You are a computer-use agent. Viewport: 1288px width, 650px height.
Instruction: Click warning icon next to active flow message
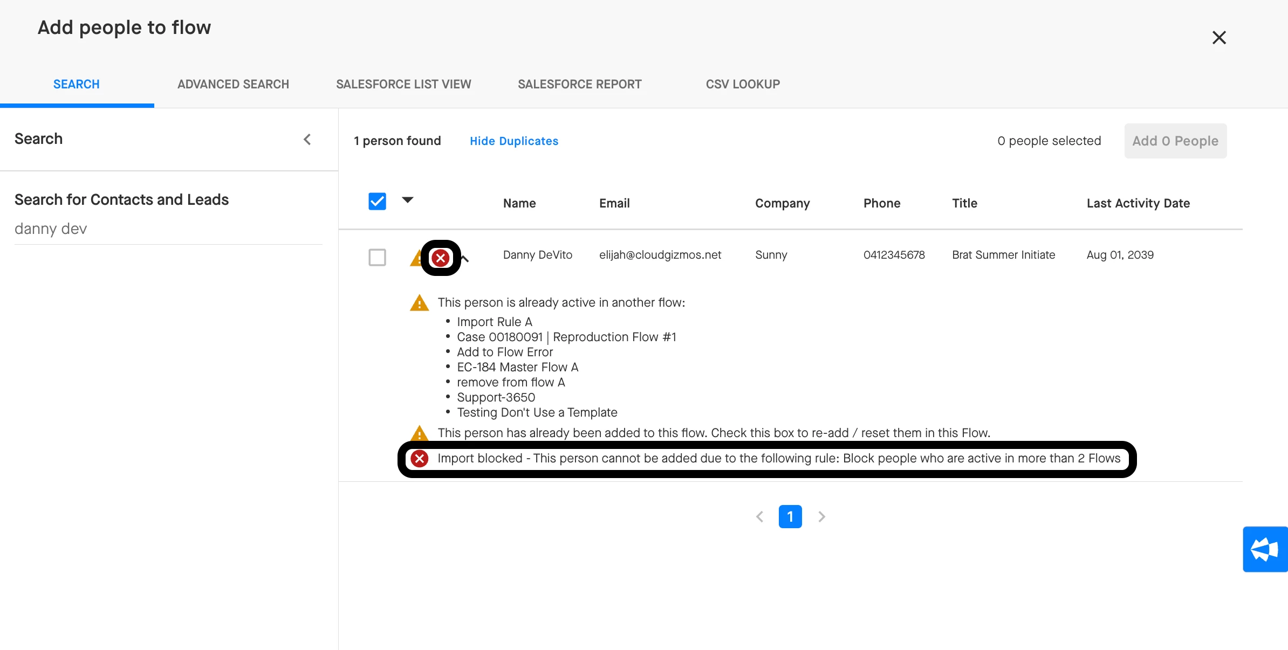tap(419, 303)
